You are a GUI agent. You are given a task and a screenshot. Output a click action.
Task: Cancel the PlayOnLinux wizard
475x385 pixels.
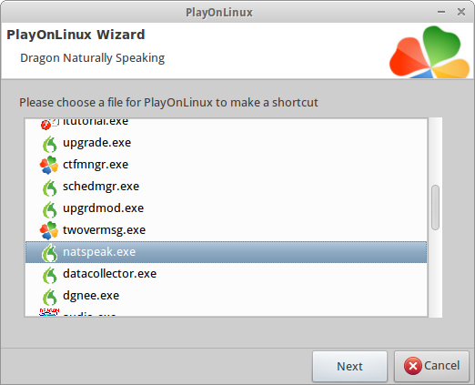[x=431, y=366]
